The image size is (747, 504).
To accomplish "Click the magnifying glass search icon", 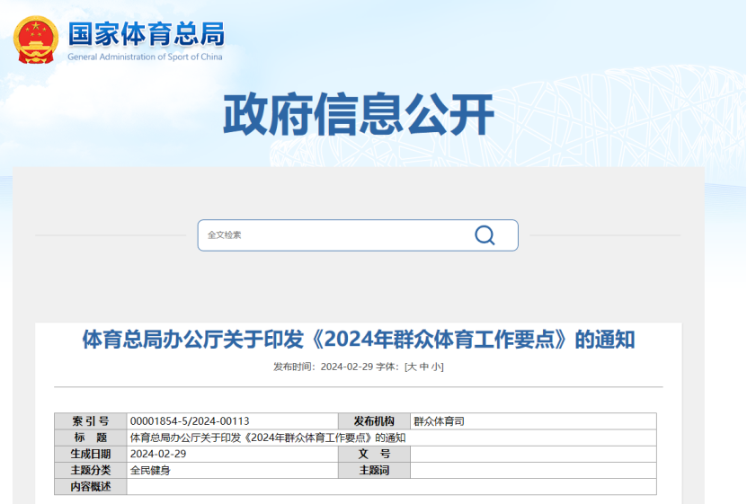I will point(485,235).
